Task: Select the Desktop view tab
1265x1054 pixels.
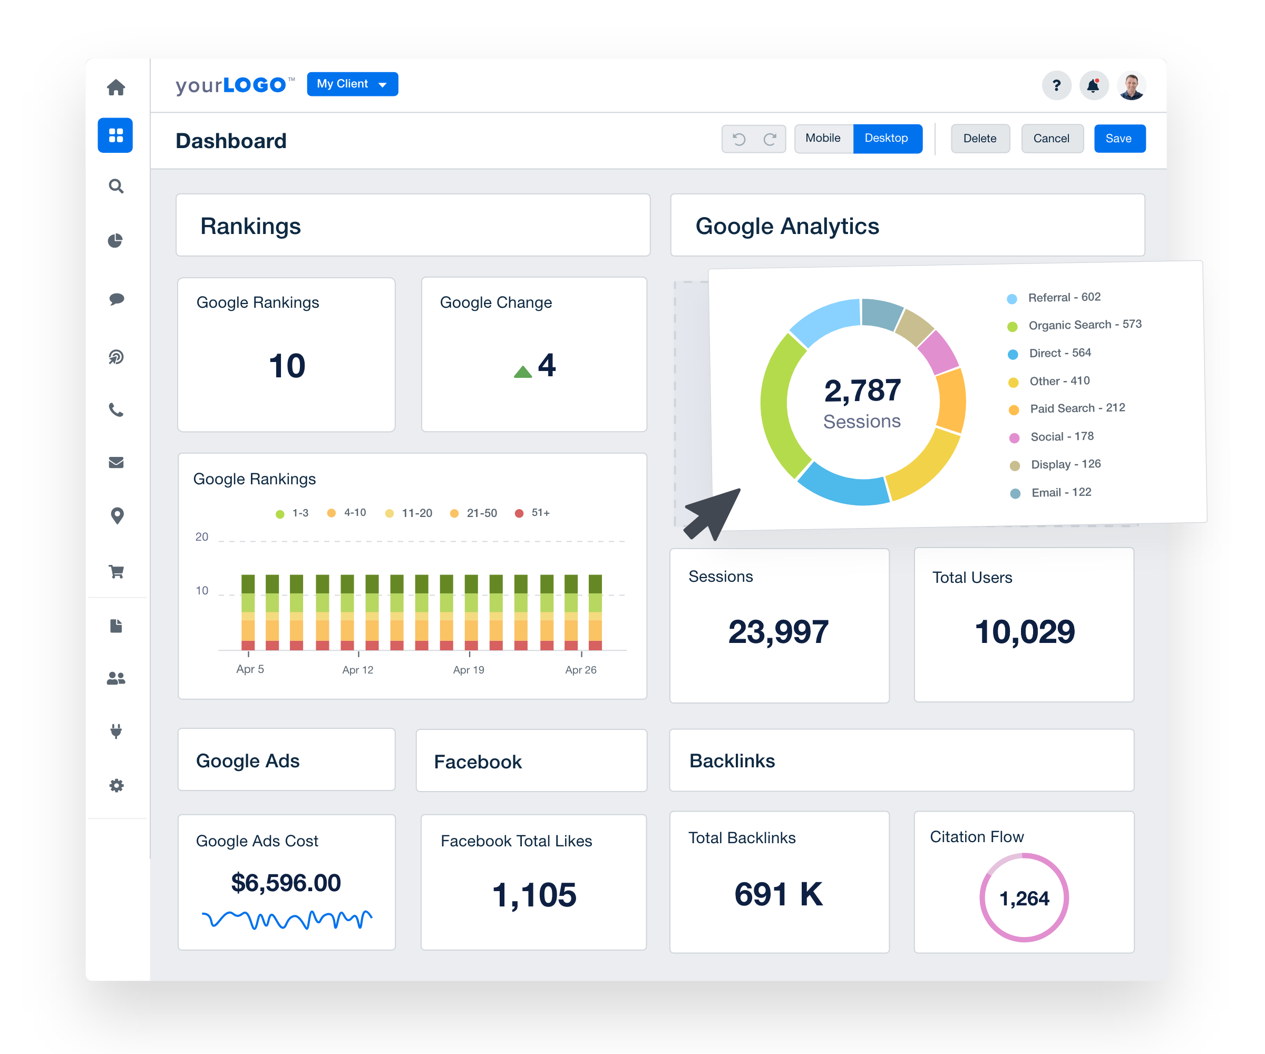Action: pos(887,138)
